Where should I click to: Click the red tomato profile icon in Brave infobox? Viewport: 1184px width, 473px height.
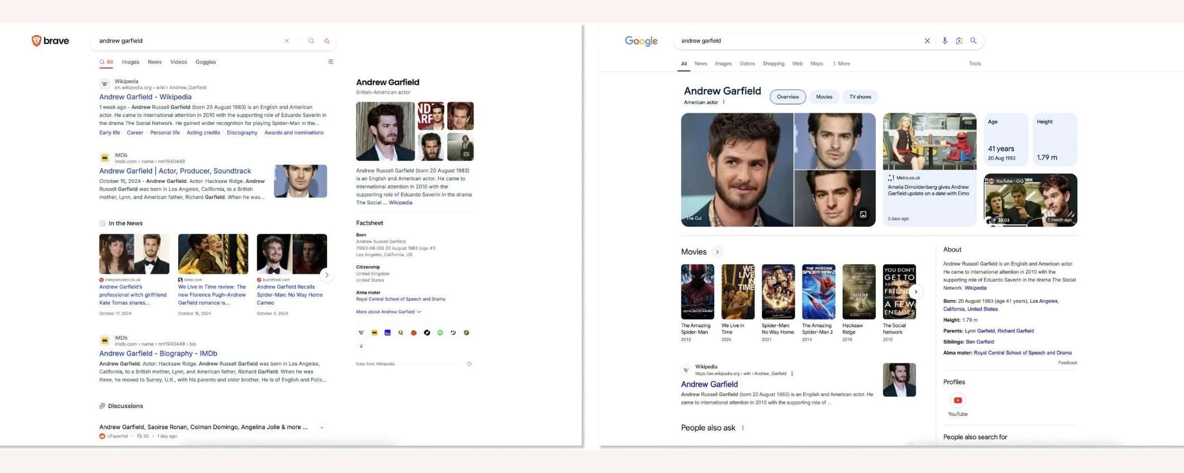(x=414, y=332)
